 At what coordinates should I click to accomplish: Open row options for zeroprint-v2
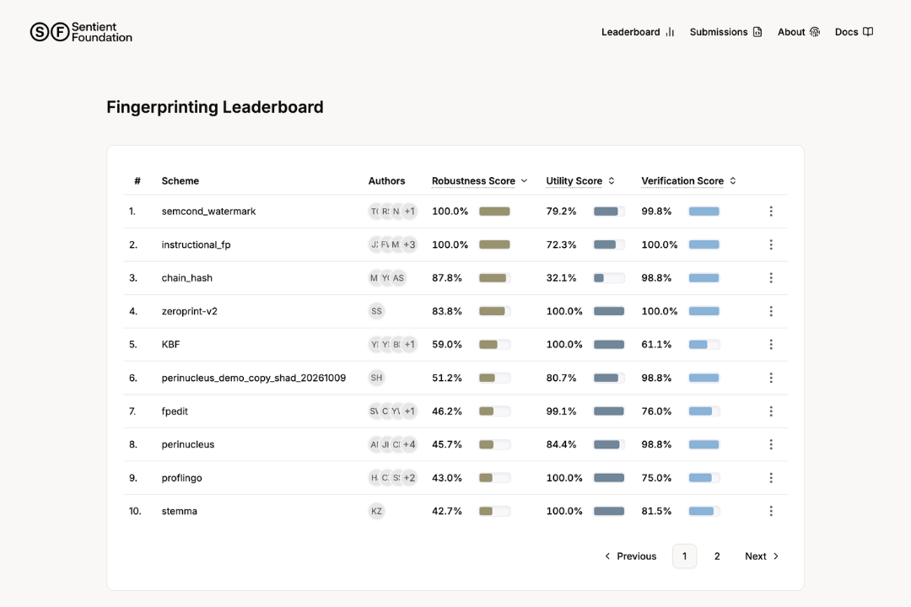[x=771, y=311]
